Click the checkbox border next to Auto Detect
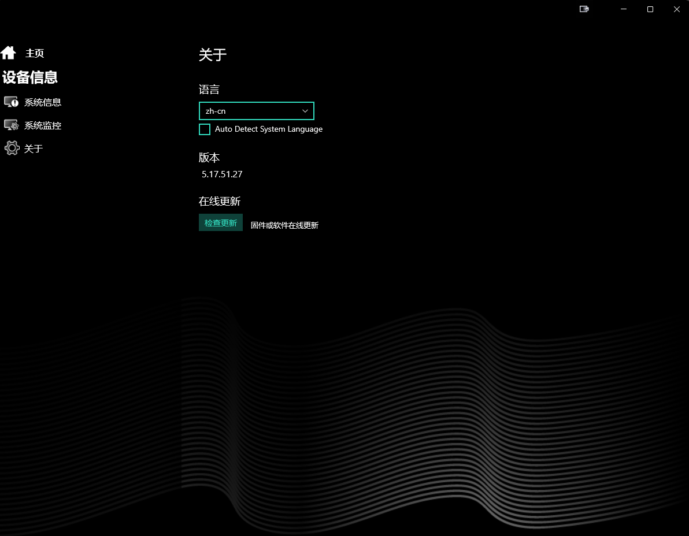The image size is (689, 536). (204, 129)
